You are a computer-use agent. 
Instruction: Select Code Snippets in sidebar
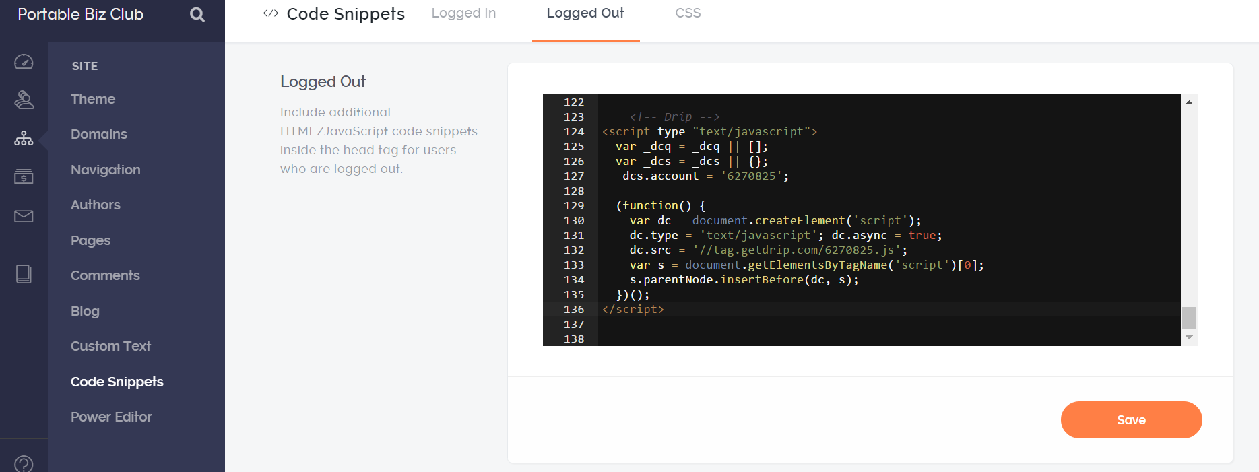click(x=117, y=382)
